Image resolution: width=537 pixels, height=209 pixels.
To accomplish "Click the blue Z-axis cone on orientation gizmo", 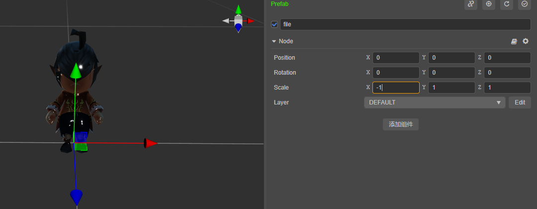I will tap(238, 28).
